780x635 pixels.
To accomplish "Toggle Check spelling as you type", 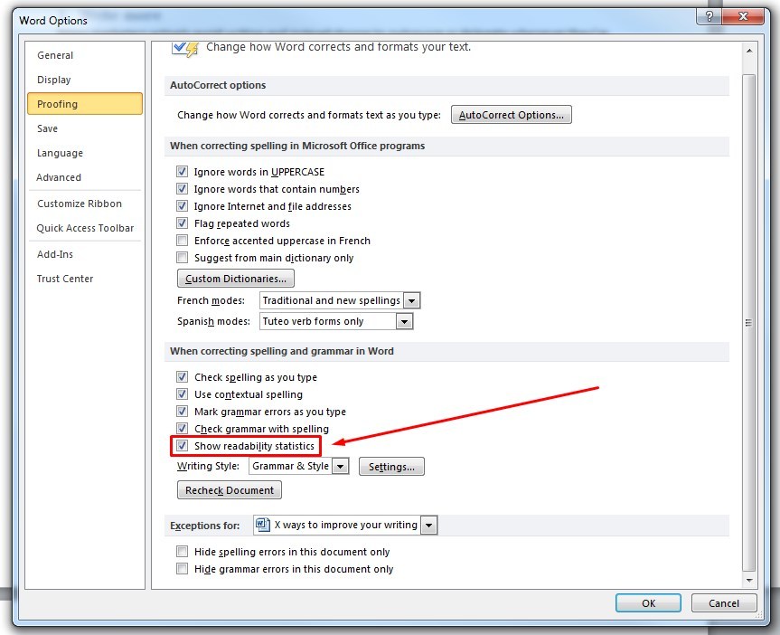I will tap(182, 377).
